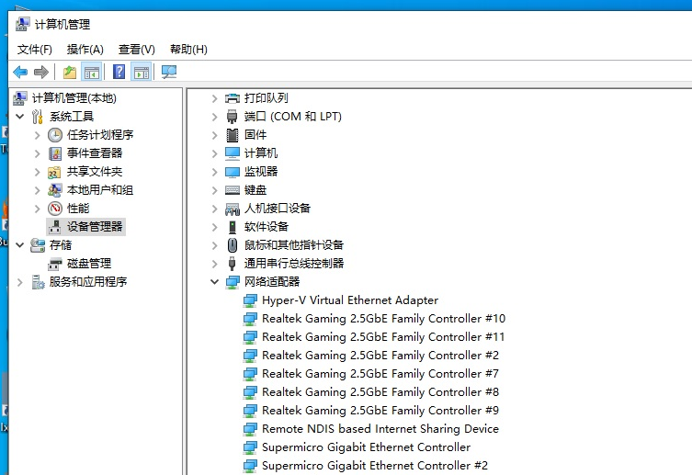Viewport: 692px width, 475px height.
Task: Click the Back arrow toolbar icon
Action: coord(20,72)
